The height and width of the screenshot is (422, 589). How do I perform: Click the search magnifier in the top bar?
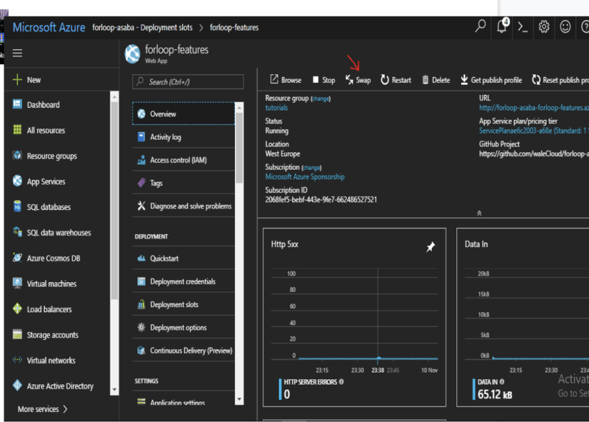click(x=480, y=26)
